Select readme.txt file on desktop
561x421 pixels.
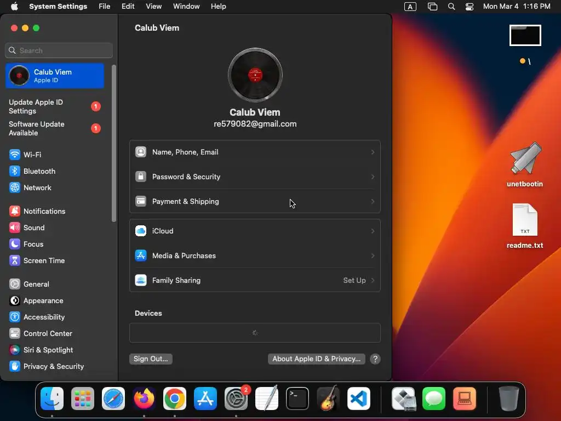[525, 226]
